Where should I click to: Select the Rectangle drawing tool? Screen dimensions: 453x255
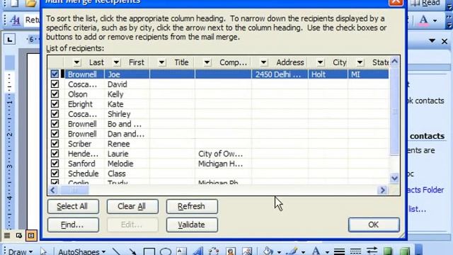[x=149, y=251]
